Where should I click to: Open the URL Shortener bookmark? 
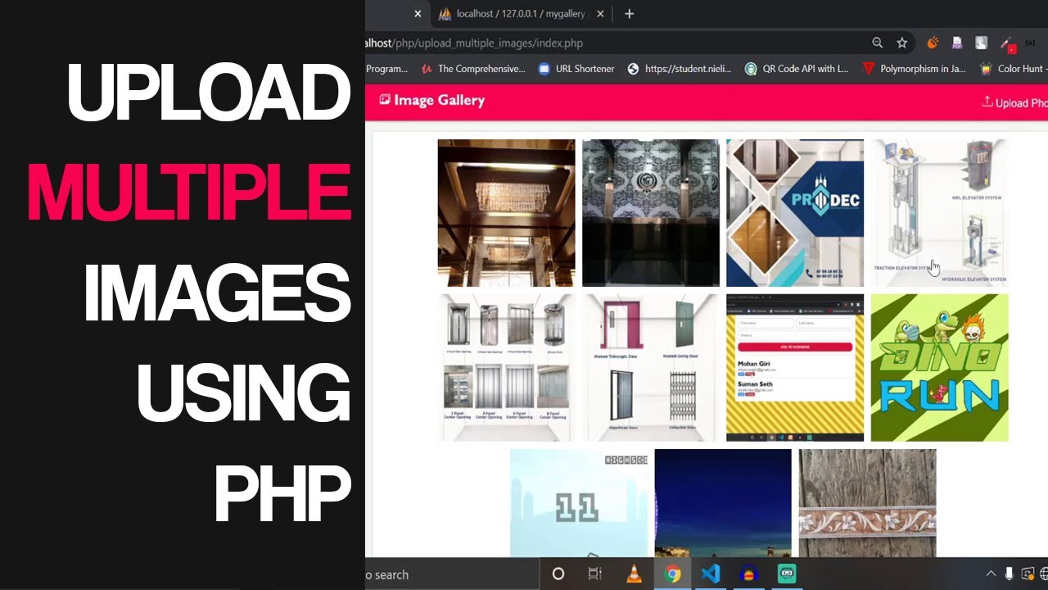pos(576,69)
